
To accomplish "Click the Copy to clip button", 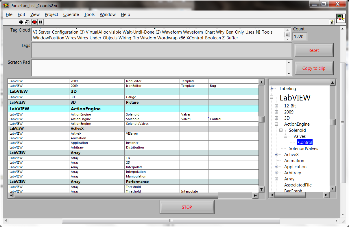I will pos(314,68).
